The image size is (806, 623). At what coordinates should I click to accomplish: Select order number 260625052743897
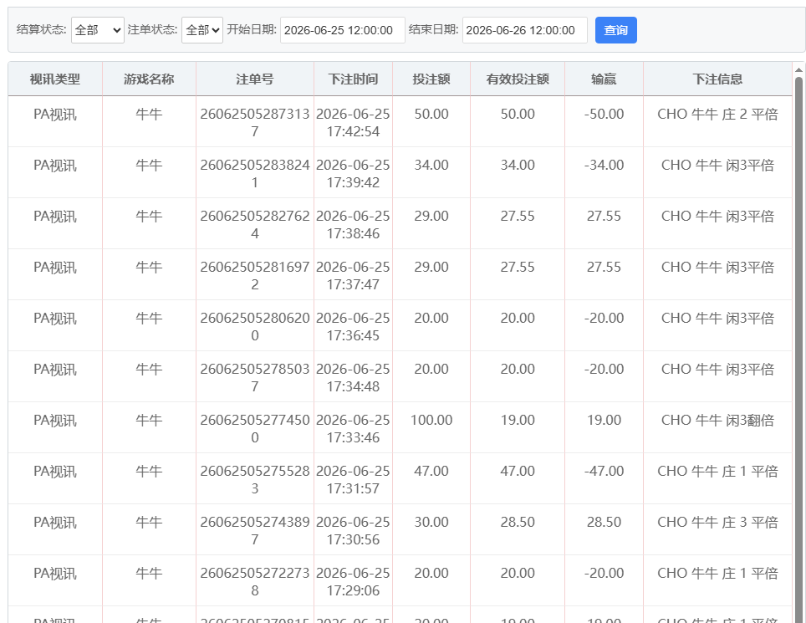click(254, 530)
